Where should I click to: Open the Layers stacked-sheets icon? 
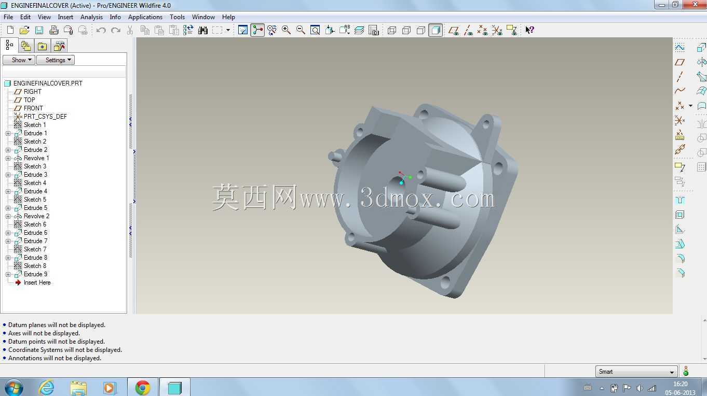click(359, 30)
